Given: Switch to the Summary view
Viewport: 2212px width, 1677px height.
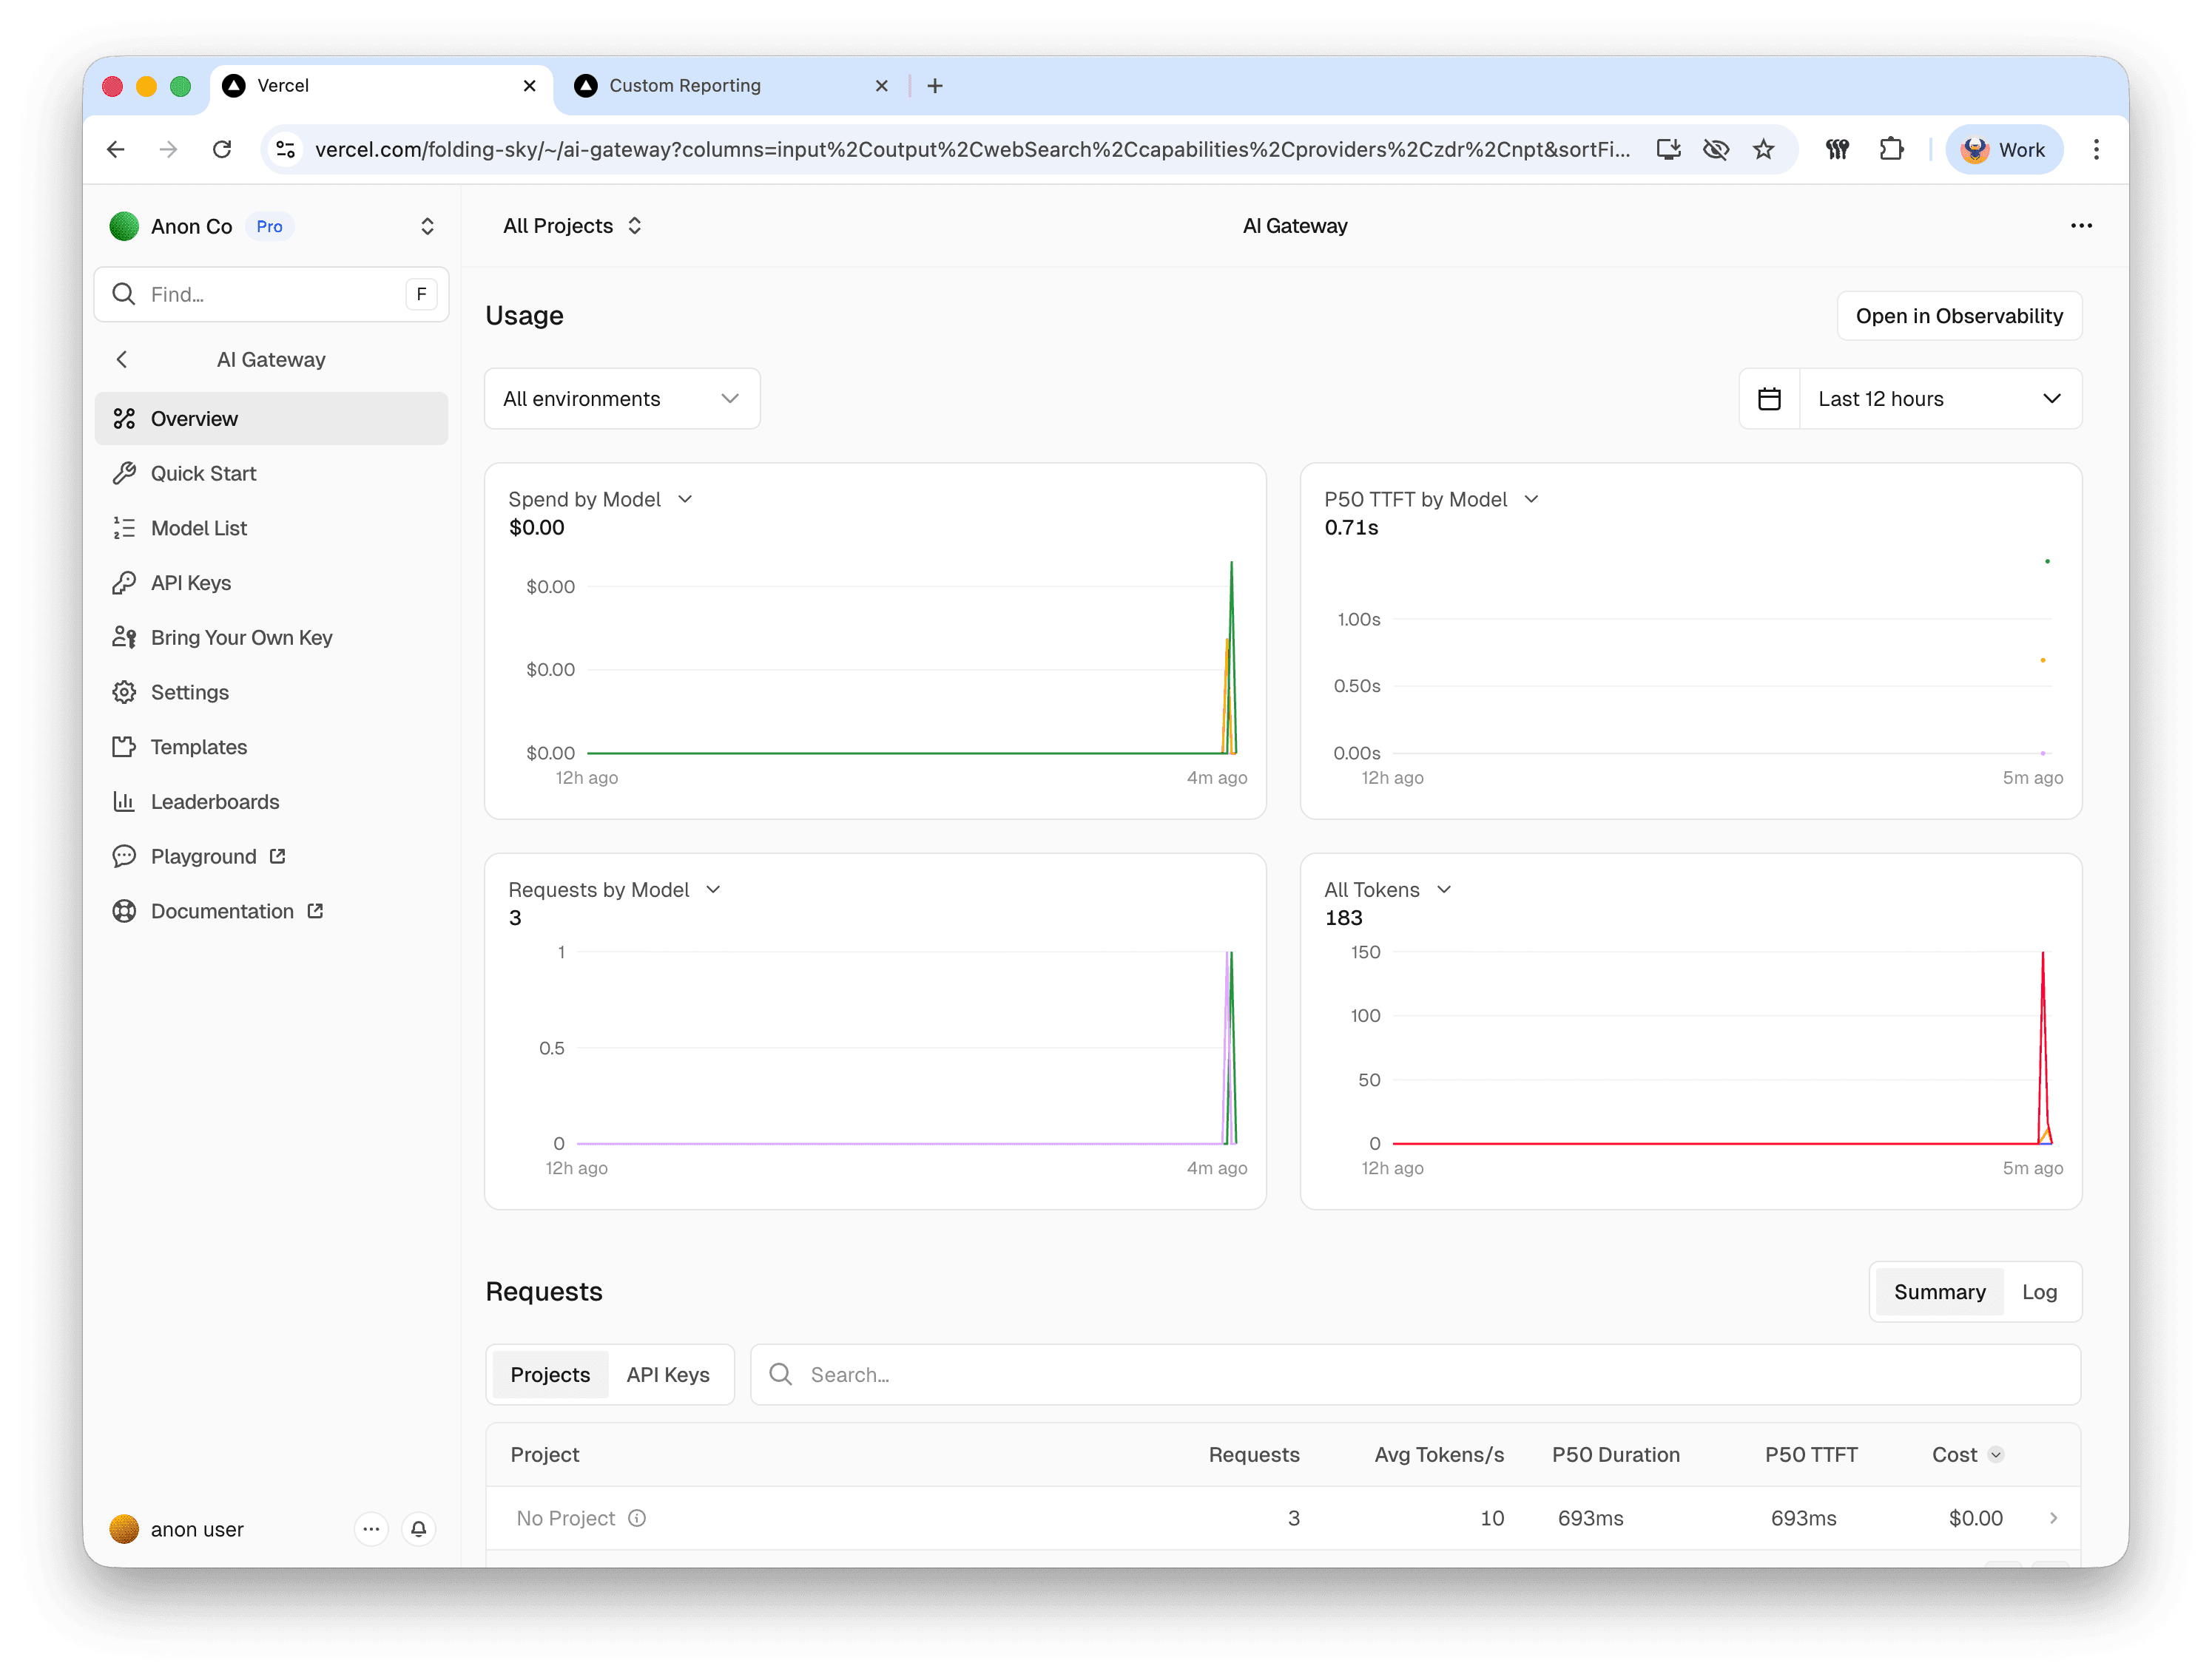Looking at the screenshot, I should [1939, 1293].
